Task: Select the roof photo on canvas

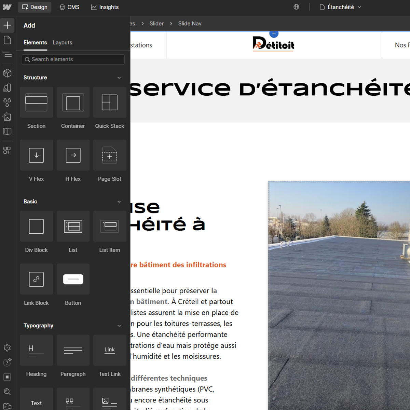Action: (x=339, y=296)
